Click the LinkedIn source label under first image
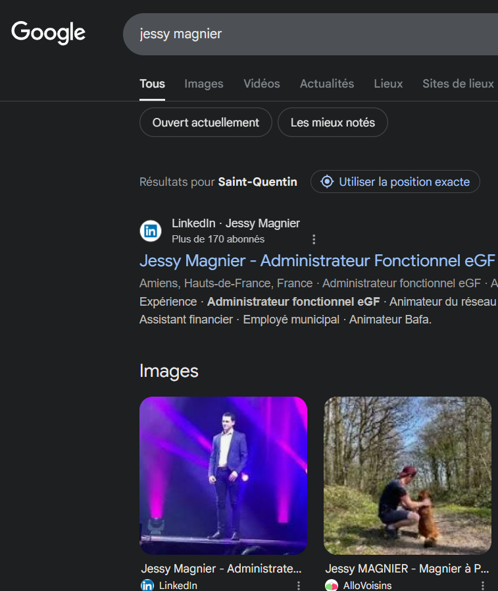Viewport: 498px width, 591px height. [178, 585]
